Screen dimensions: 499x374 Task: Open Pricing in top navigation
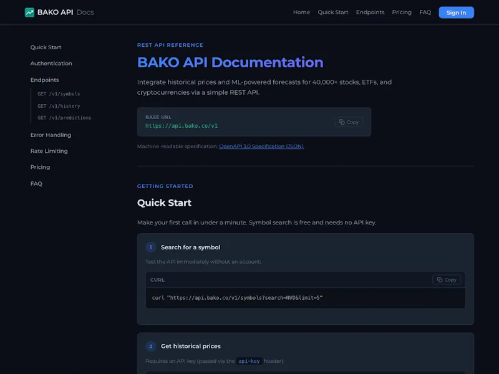pos(402,12)
